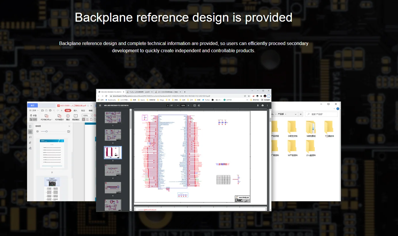This screenshot has height=236, width=398.
Task: Toggle the 手型 hand tool
Action: [33, 115]
